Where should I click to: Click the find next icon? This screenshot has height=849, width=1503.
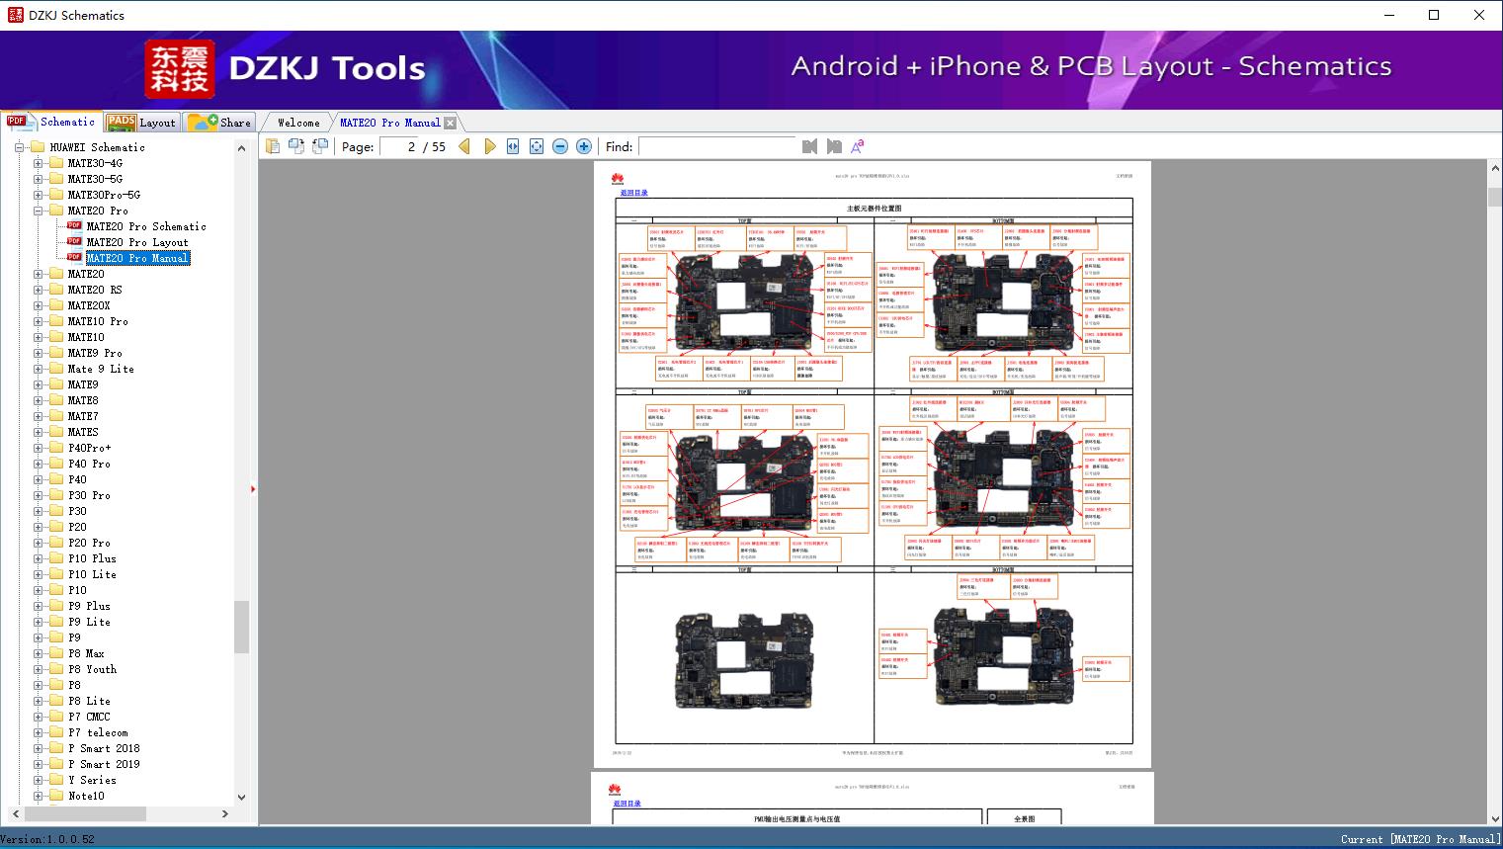pyautogui.click(x=834, y=146)
